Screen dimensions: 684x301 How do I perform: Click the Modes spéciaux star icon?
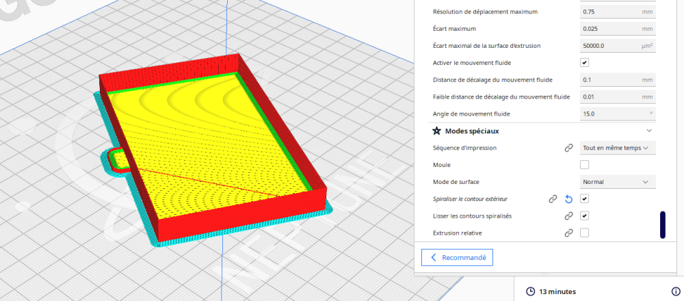pos(436,131)
